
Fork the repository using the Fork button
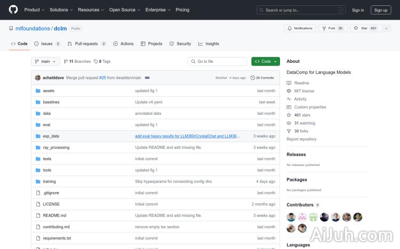331,28
